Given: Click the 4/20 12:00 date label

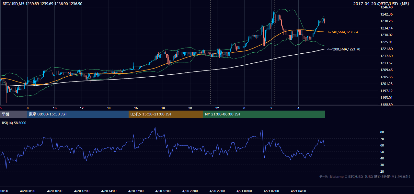Looking at the screenshot, I should [82, 191].
